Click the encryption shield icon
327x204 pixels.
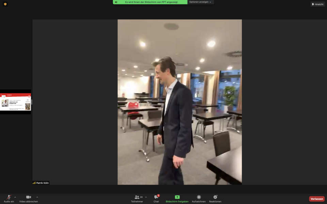(5, 4)
